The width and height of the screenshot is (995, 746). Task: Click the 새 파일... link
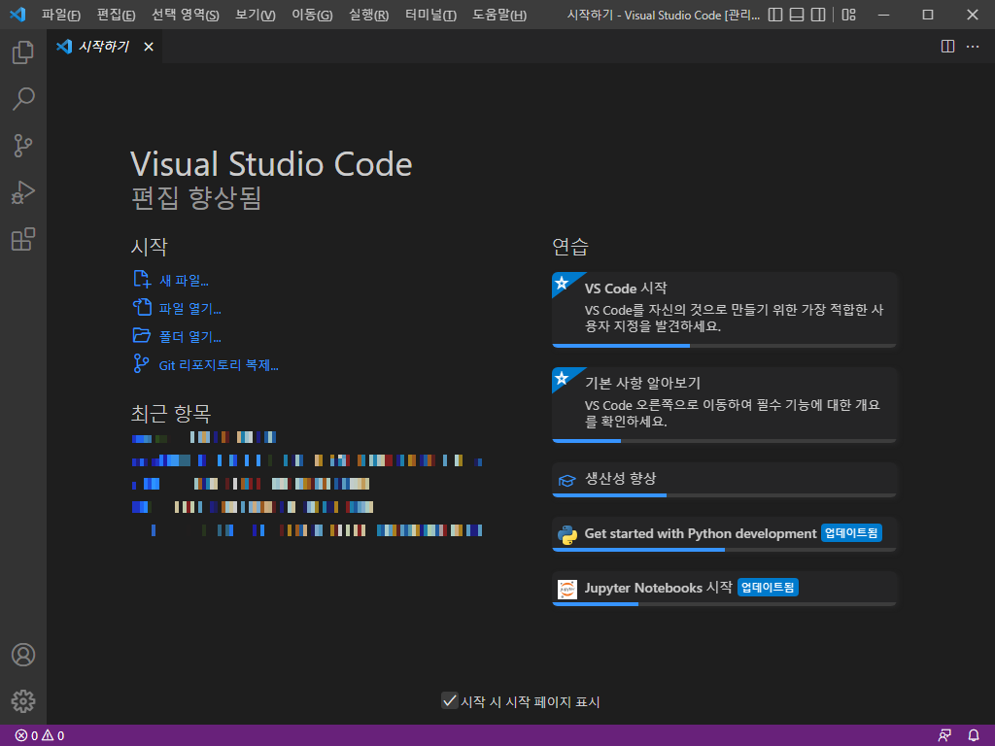(184, 281)
